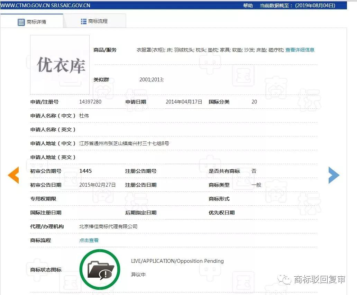
Task: Click the opposition pending status folder icon
Action: click(100, 269)
